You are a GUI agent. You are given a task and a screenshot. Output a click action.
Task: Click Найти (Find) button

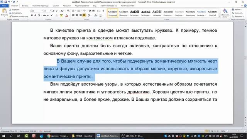pyautogui.click(x=237, y=10)
